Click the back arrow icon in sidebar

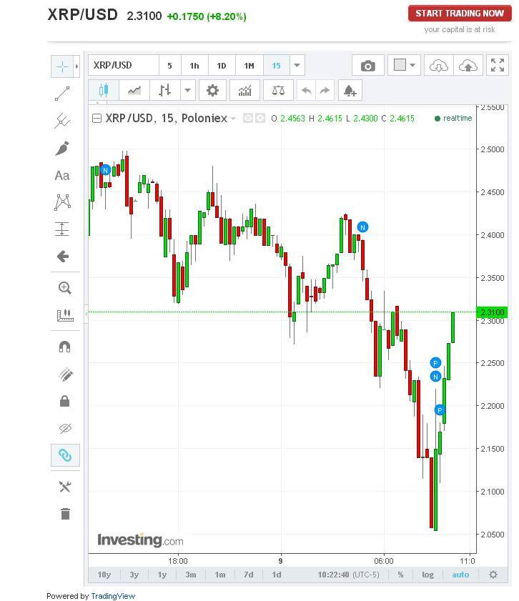(63, 257)
